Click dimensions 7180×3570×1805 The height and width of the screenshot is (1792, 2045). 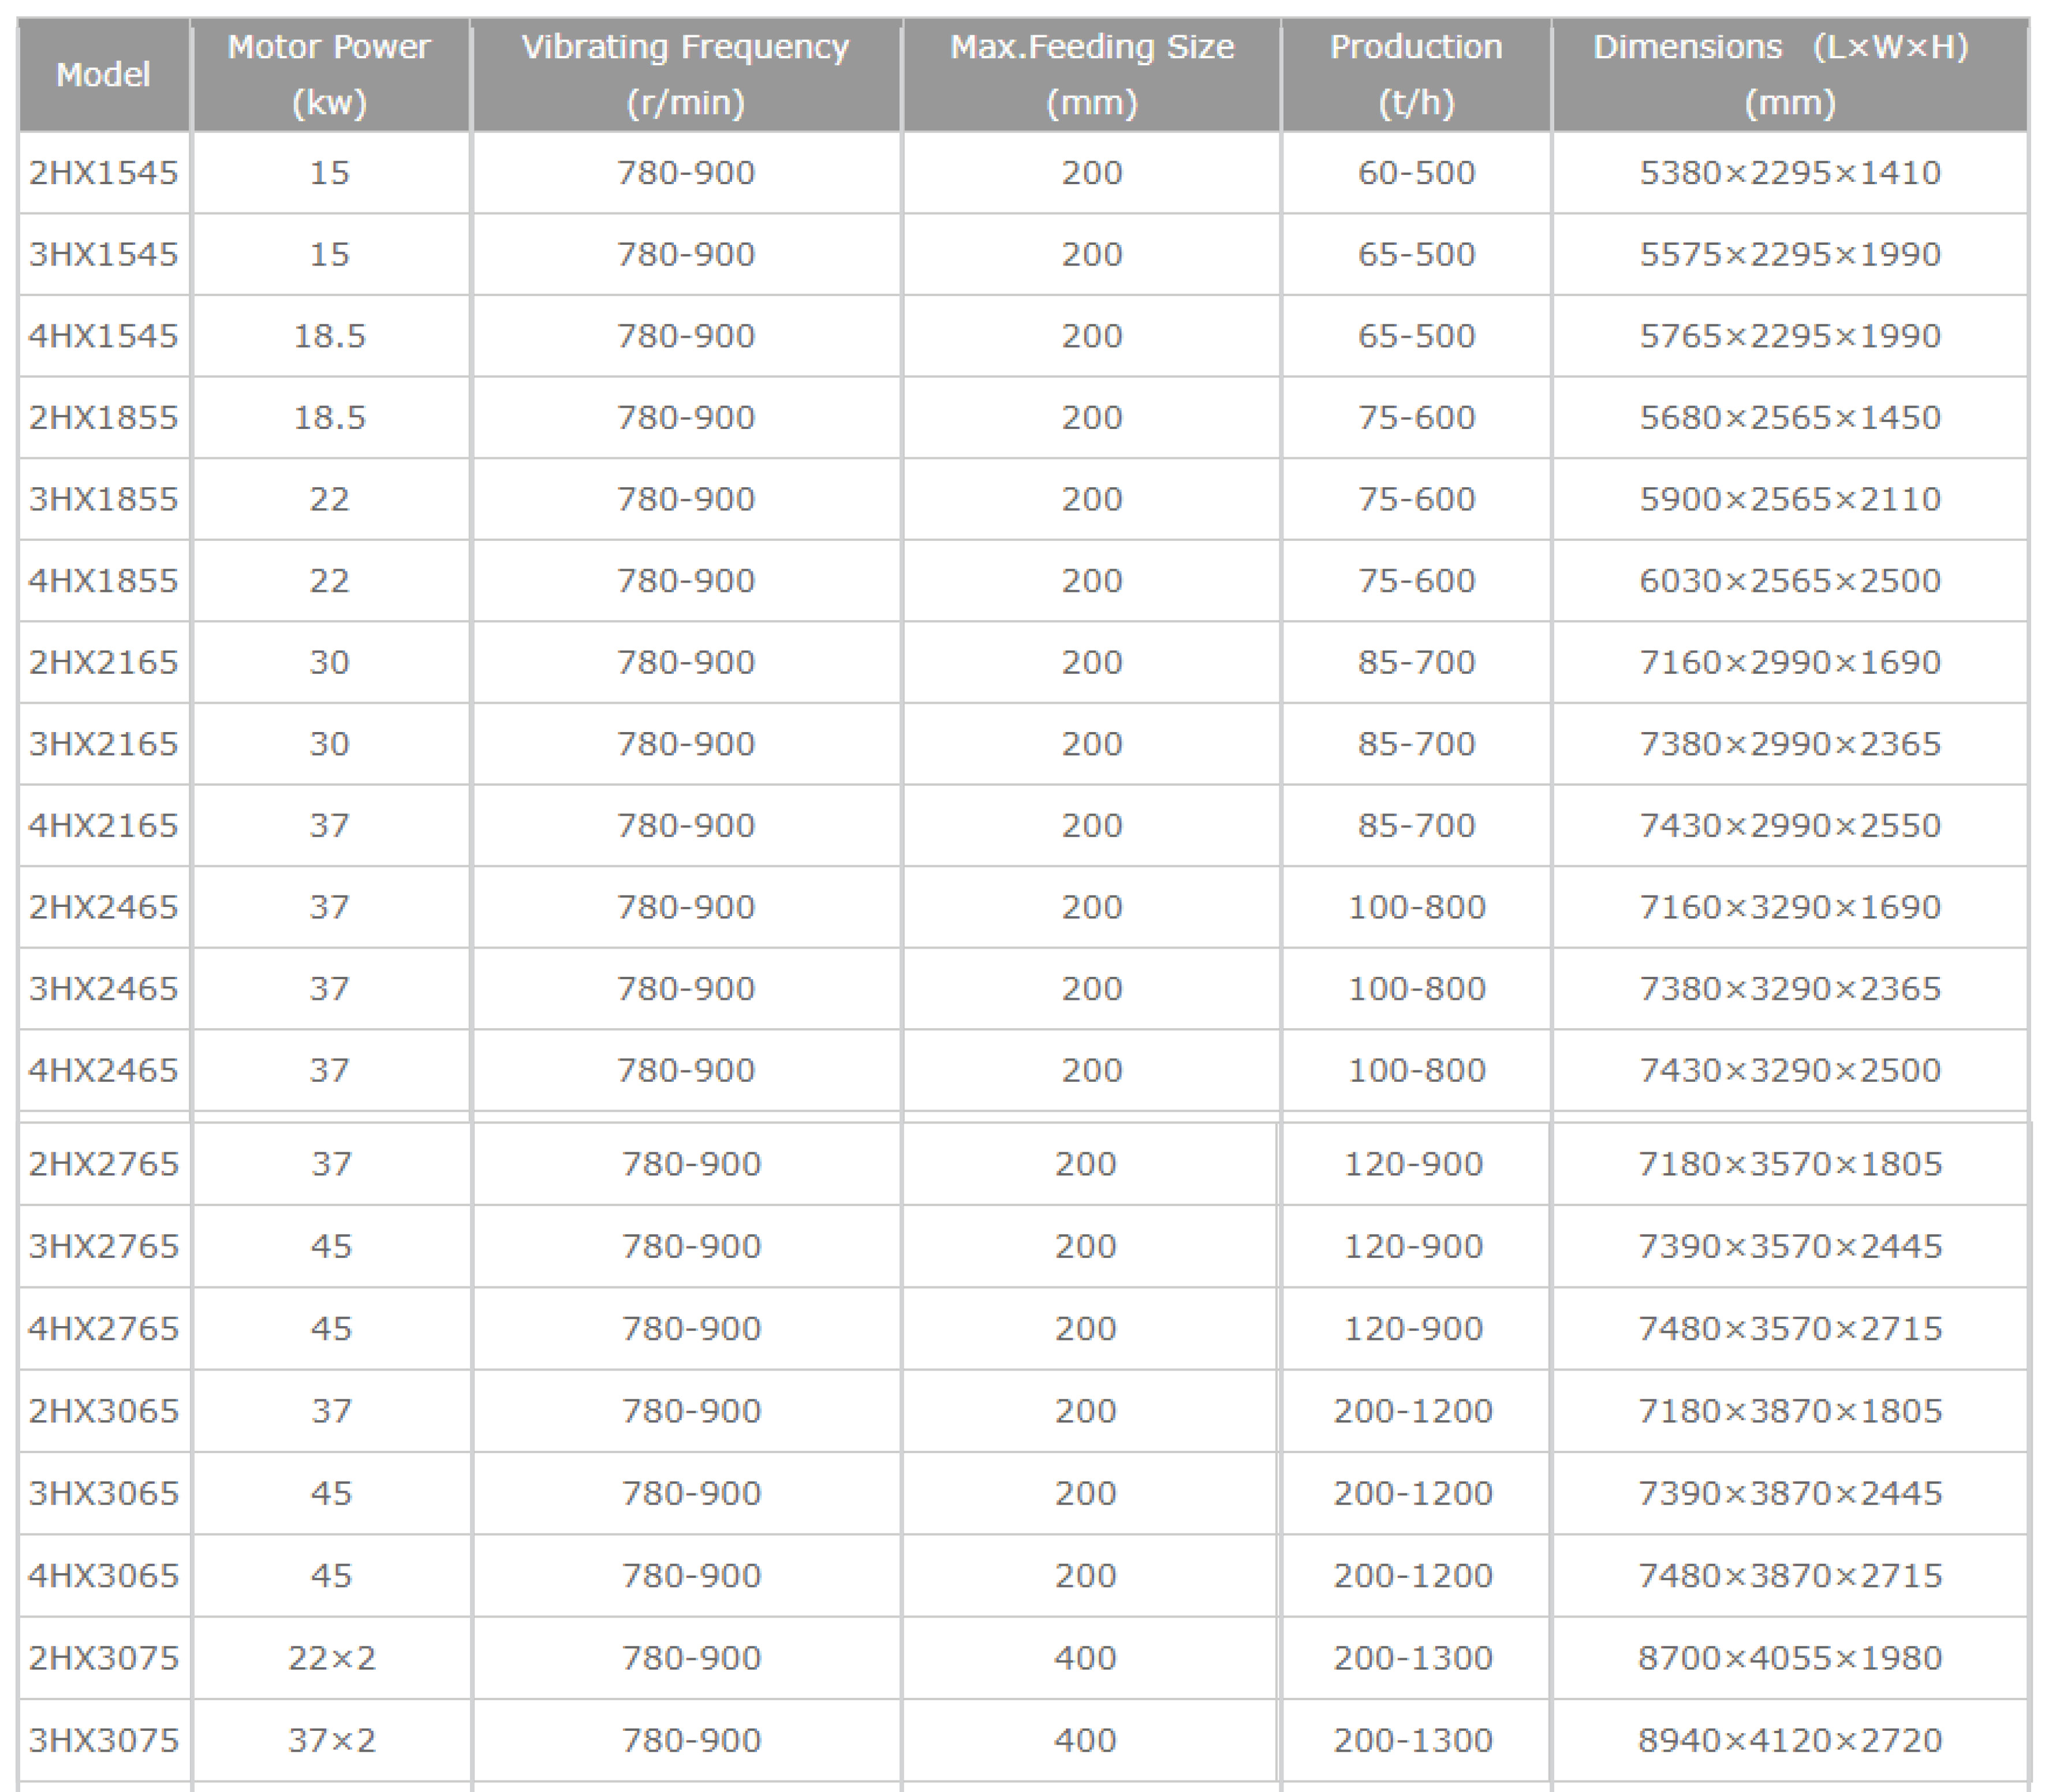[1790, 1164]
